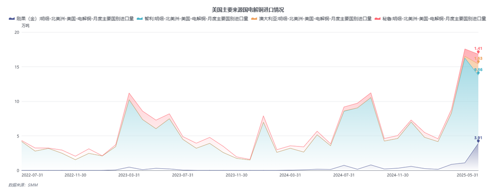
Task: Click the 9.86 data value label
Action: click(x=478, y=70)
